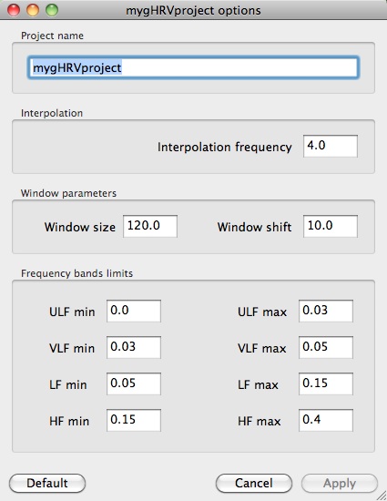Click the Project name text field
The image size is (387, 501).
tap(193, 67)
